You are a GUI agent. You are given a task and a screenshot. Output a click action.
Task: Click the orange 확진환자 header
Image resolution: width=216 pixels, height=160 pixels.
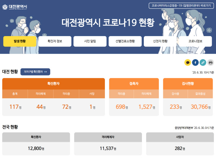point(53,84)
